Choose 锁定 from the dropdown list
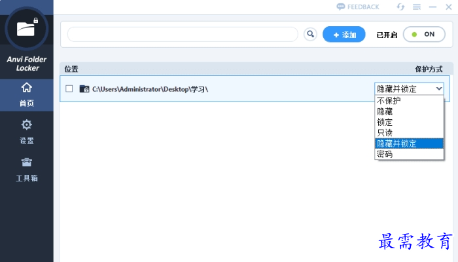This screenshot has width=458, height=262. click(409, 122)
